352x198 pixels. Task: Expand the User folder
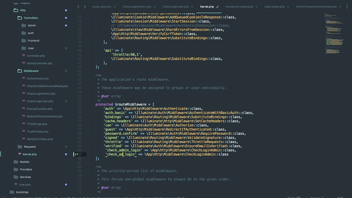coord(28,48)
